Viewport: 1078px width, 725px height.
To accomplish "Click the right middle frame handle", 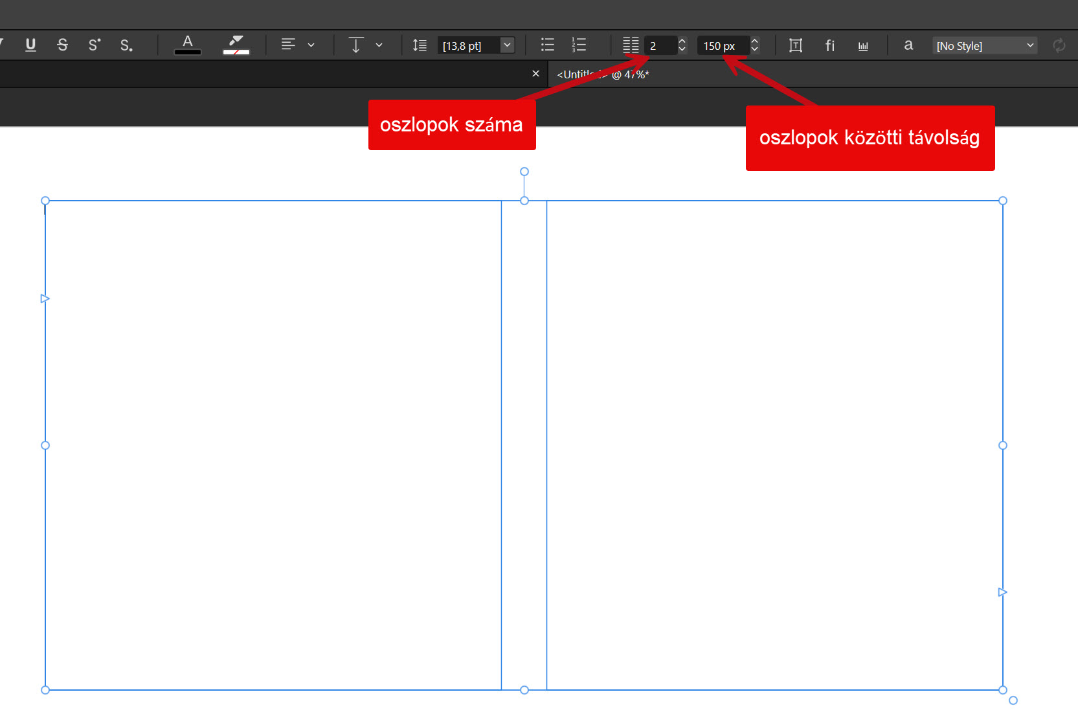I will 1003,445.
